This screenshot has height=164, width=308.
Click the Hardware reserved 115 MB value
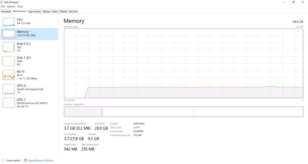(137, 135)
